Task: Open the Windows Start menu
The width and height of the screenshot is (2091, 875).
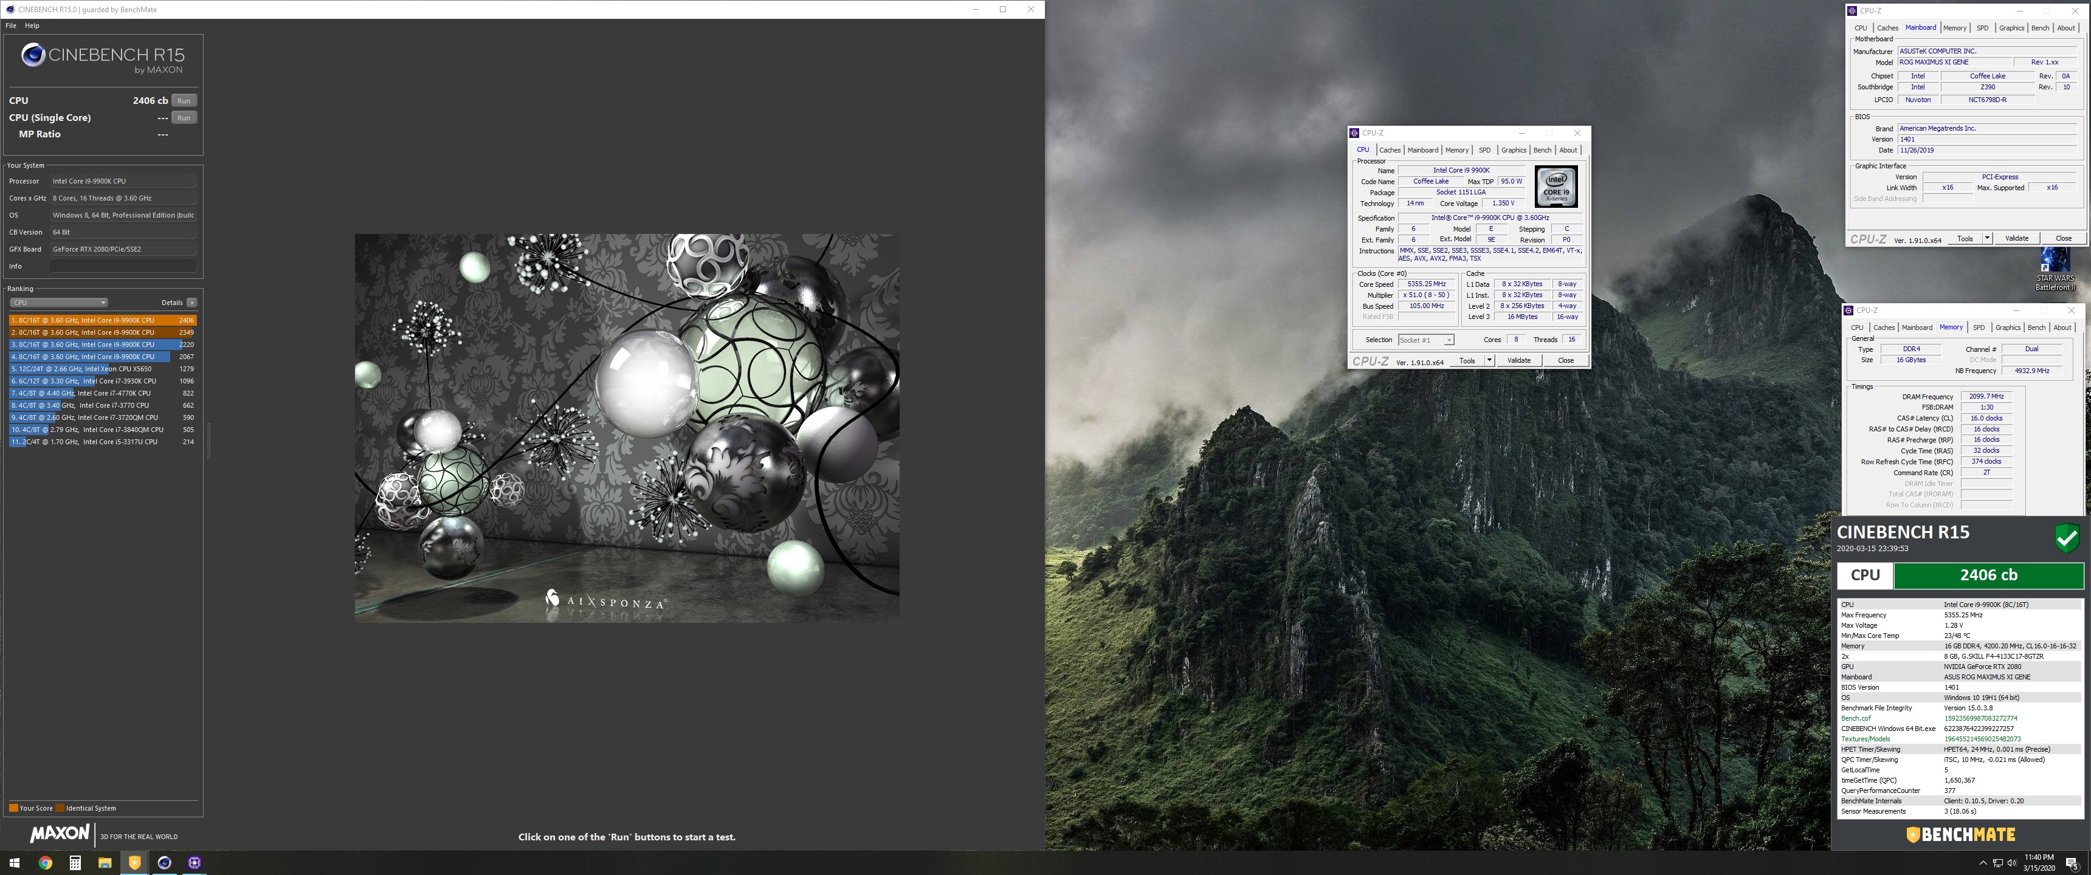Action: click(14, 863)
